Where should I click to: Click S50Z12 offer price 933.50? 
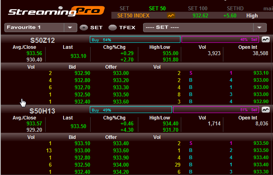[121, 94]
